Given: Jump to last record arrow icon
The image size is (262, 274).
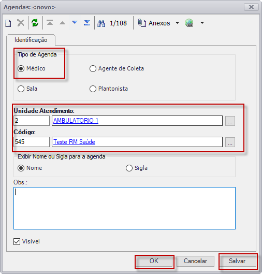Looking at the screenshot, I should coord(87,23).
